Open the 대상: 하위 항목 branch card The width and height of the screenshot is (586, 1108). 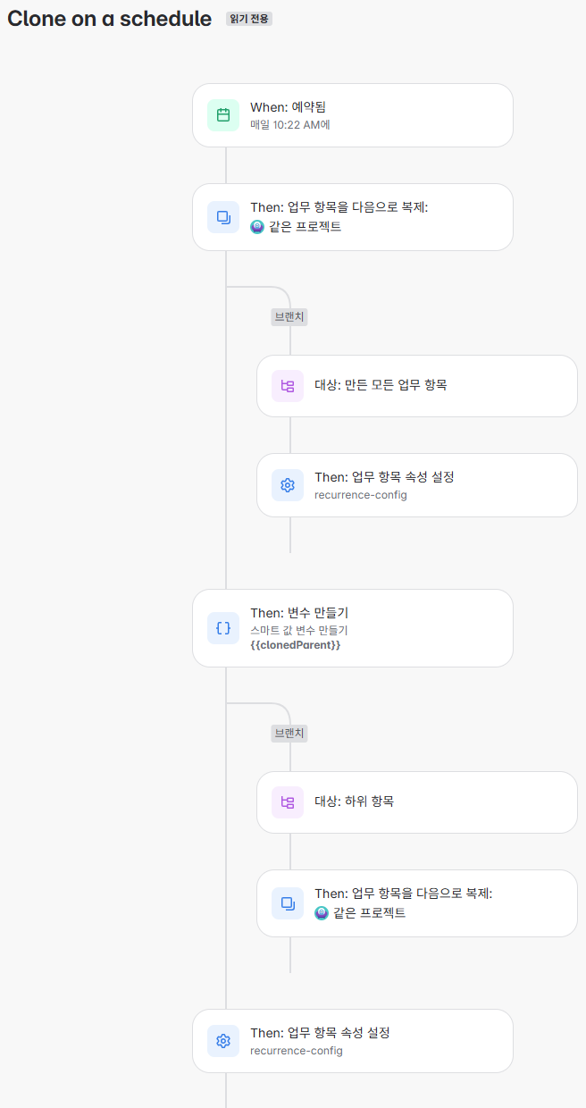coord(417,802)
